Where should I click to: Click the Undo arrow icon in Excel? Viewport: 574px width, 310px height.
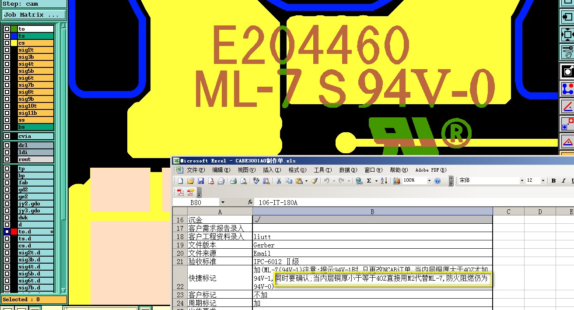(x=326, y=181)
